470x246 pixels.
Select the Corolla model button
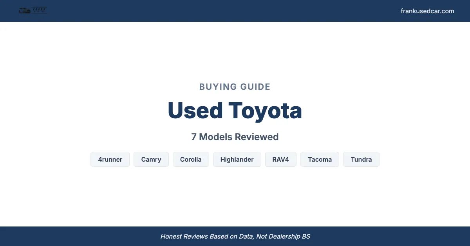tap(191, 159)
